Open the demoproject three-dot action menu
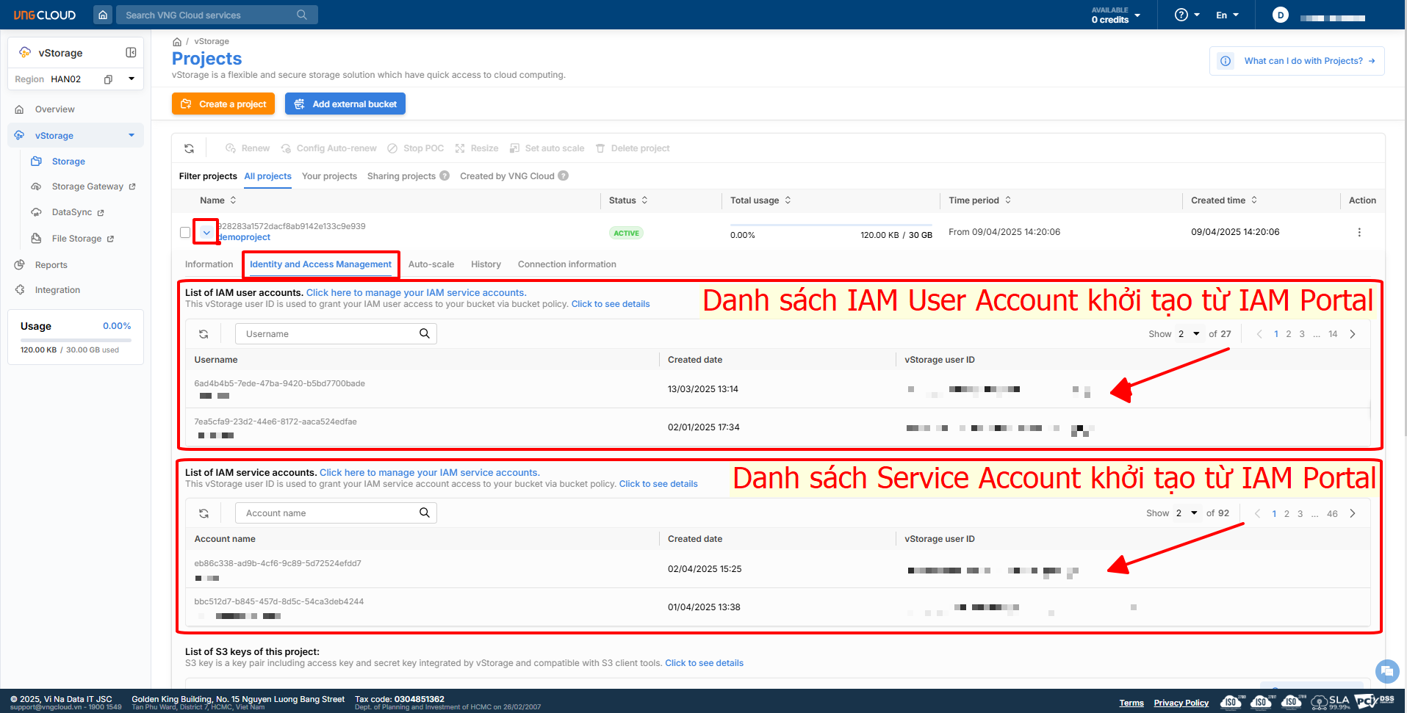 coord(1359,232)
